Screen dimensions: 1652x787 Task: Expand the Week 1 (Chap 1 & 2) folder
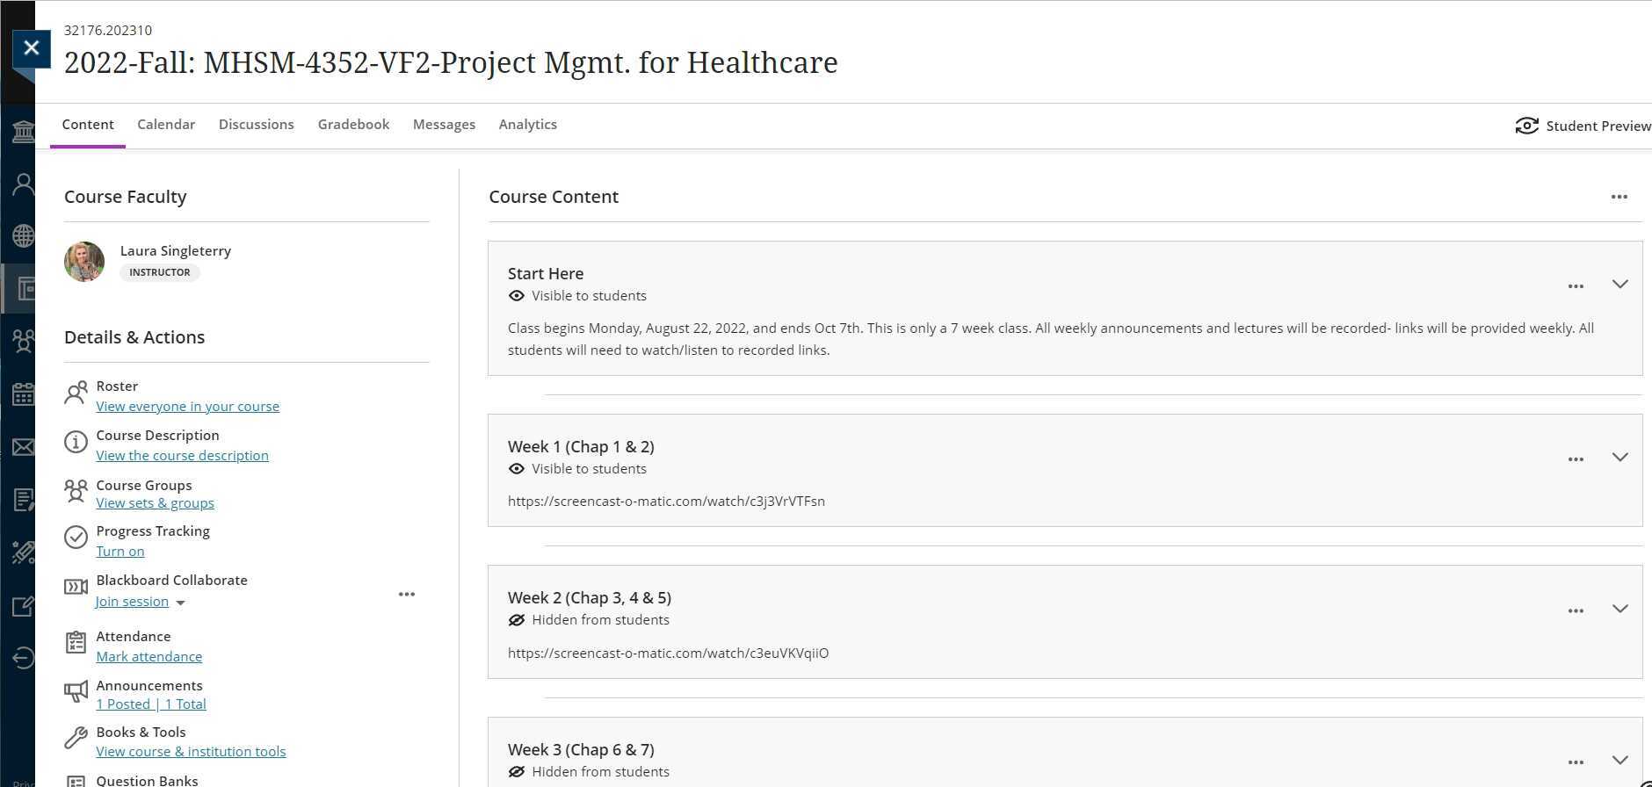pyautogui.click(x=1619, y=458)
